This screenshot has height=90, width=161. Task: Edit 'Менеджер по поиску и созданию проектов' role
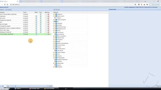(x=45, y=28)
